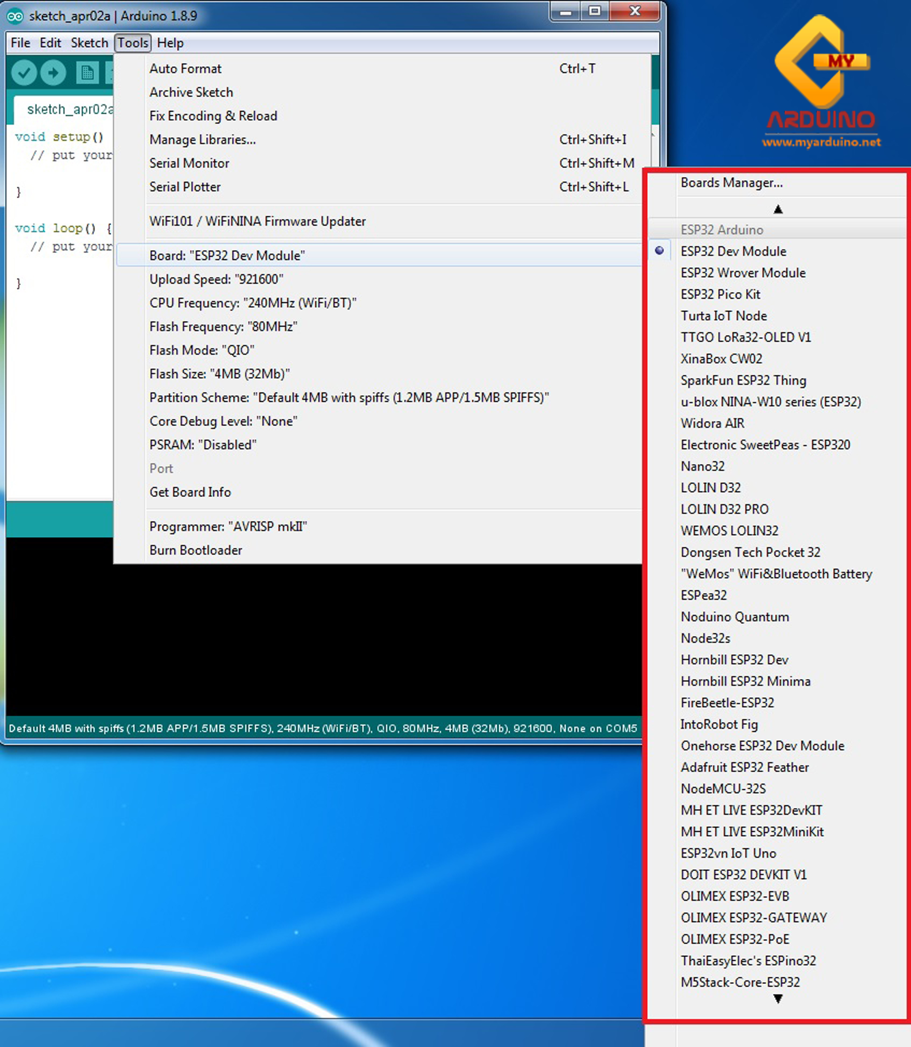Click the Verify checkmark toolbar icon

pos(23,72)
